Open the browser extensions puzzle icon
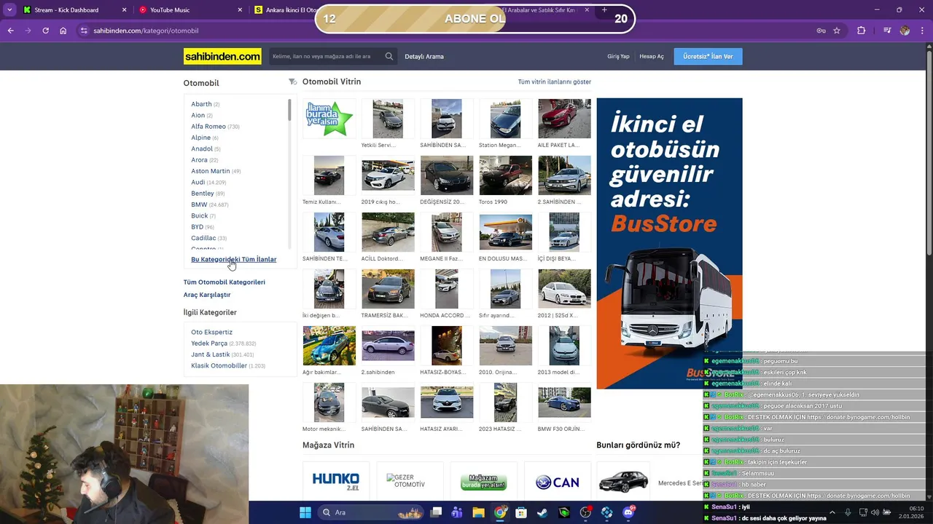Screen dimensions: 933x524 click(862, 31)
